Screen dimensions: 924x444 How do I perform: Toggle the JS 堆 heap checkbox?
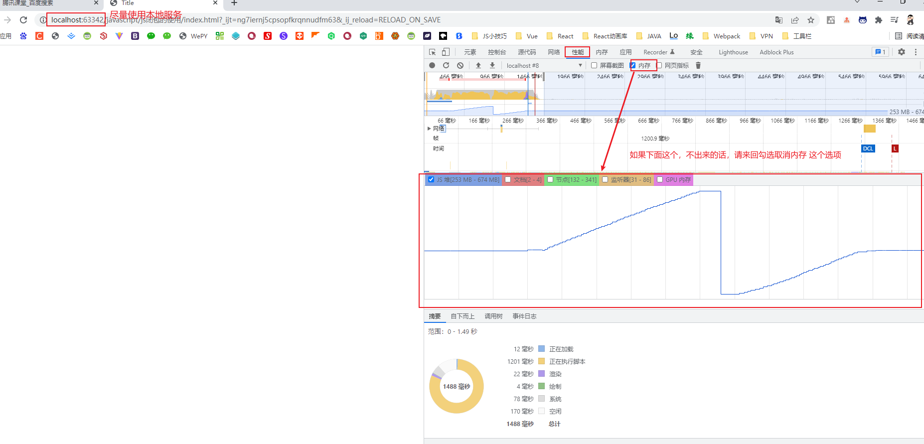pyautogui.click(x=431, y=179)
